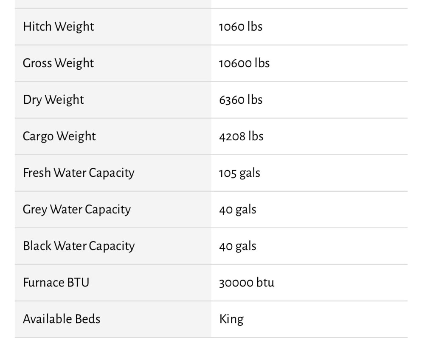The width and height of the screenshot is (422, 338).
Task: Click the Hitch Weight label
Action: (x=59, y=27)
